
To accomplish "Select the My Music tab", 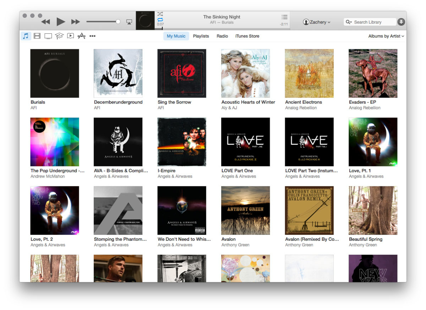I will tap(176, 36).
